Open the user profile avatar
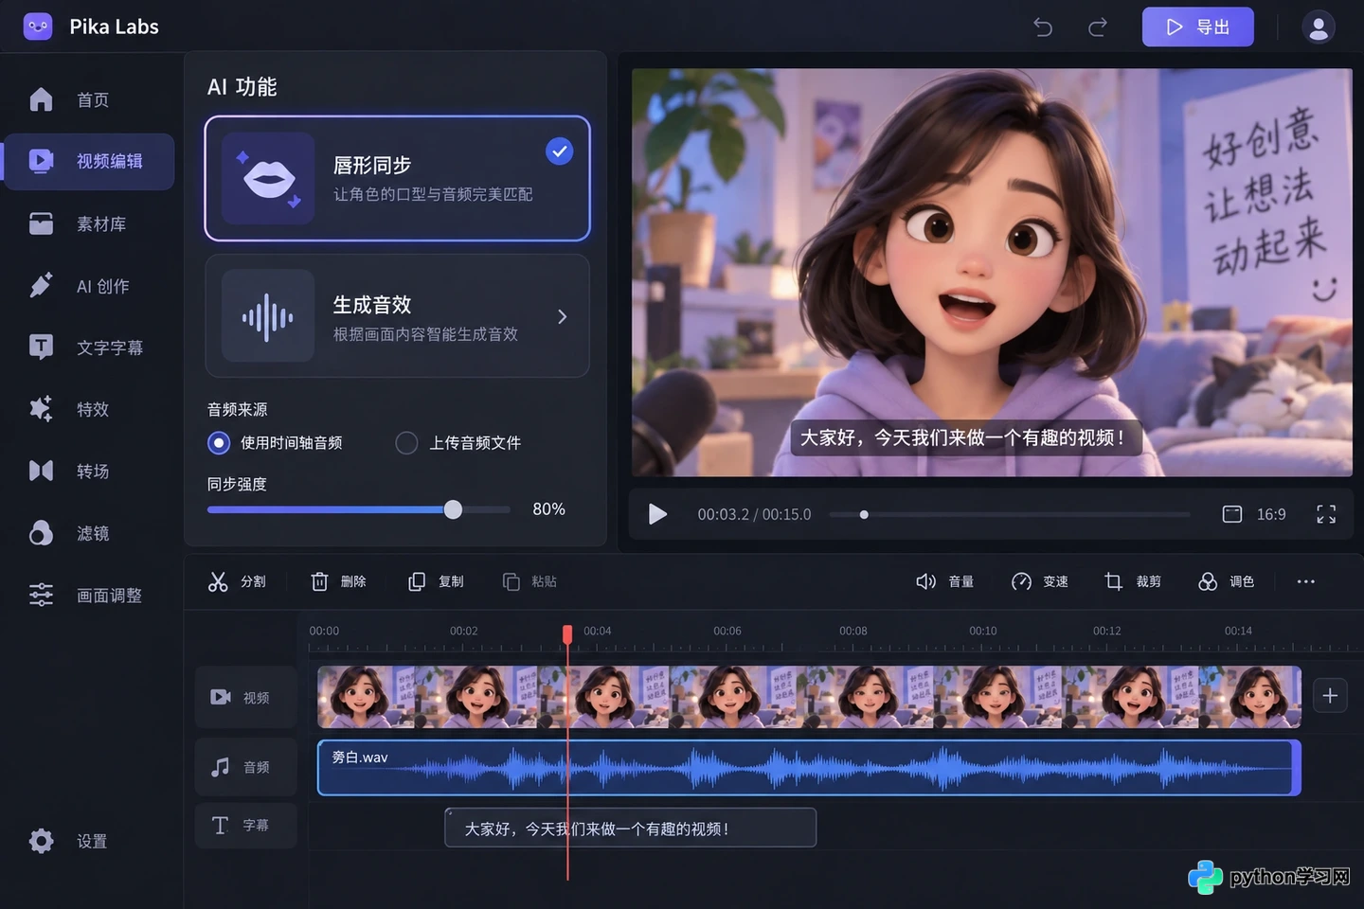This screenshot has height=909, width=1364. coord(1319,27)
